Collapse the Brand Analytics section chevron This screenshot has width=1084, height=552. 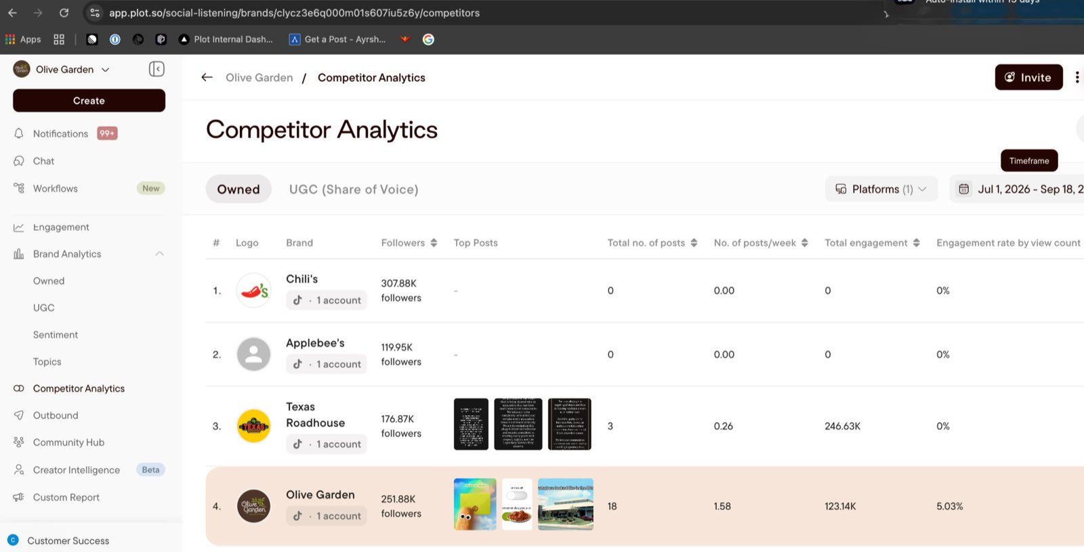coord(160,254)
